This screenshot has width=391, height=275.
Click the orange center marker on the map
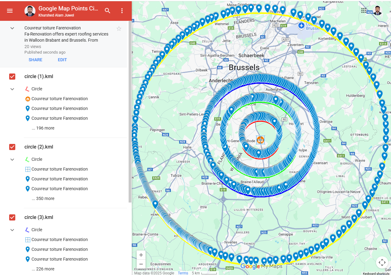(x=260, y=140)
